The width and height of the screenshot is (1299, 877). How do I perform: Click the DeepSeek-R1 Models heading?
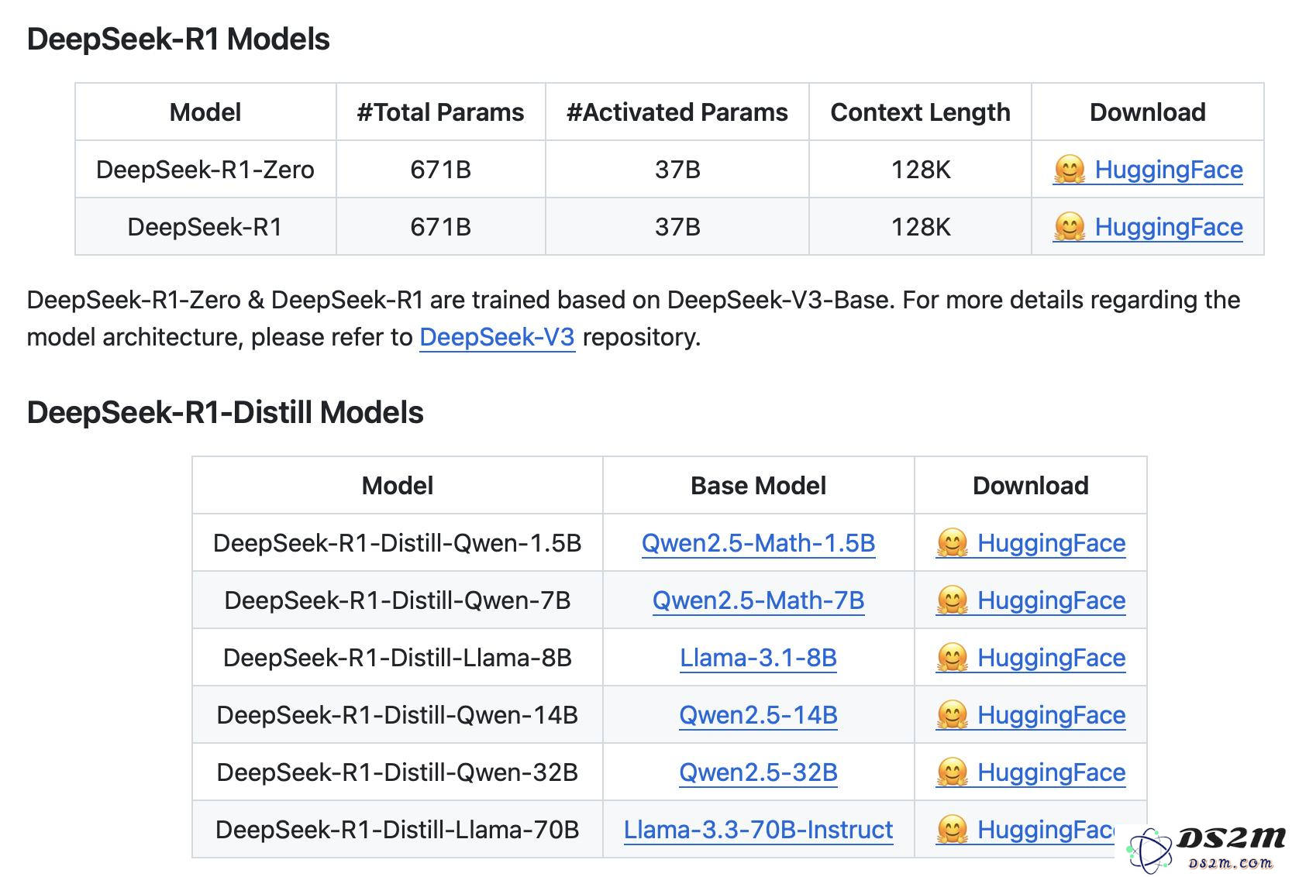178,39
